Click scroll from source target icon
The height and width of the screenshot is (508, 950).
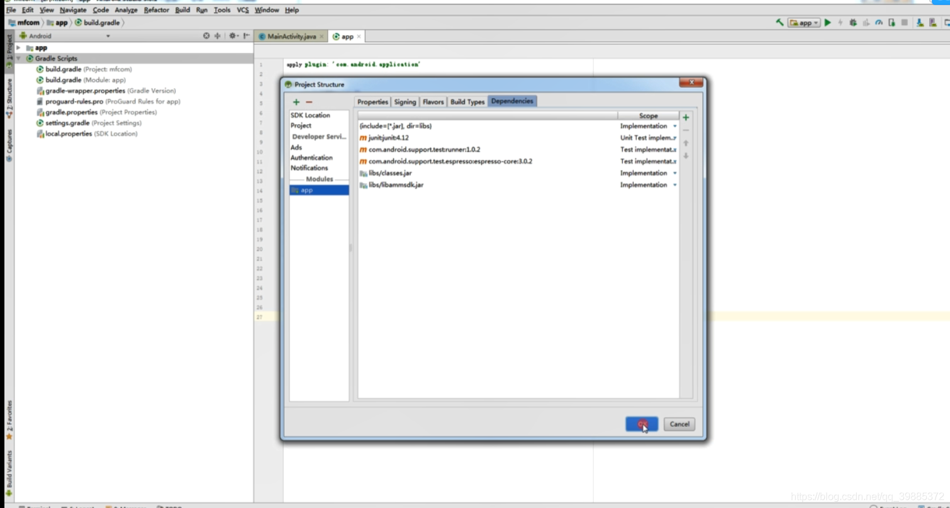pyautogui.click(x=206, y=36)
